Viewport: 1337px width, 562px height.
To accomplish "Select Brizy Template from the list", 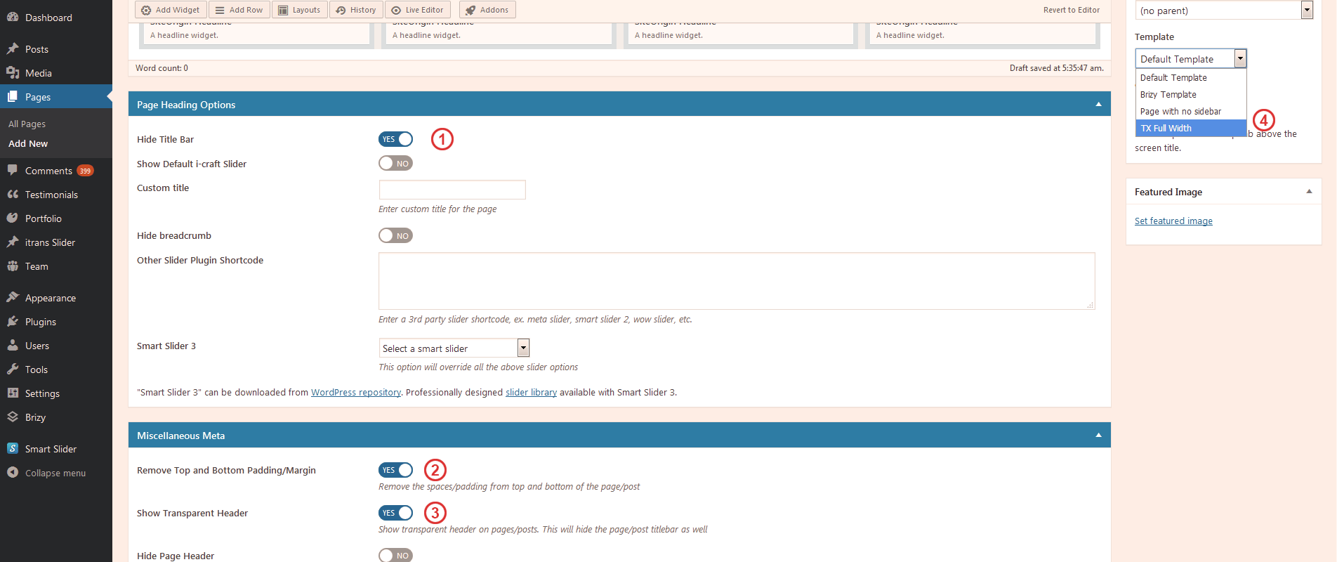I will tap(1191, 95).
